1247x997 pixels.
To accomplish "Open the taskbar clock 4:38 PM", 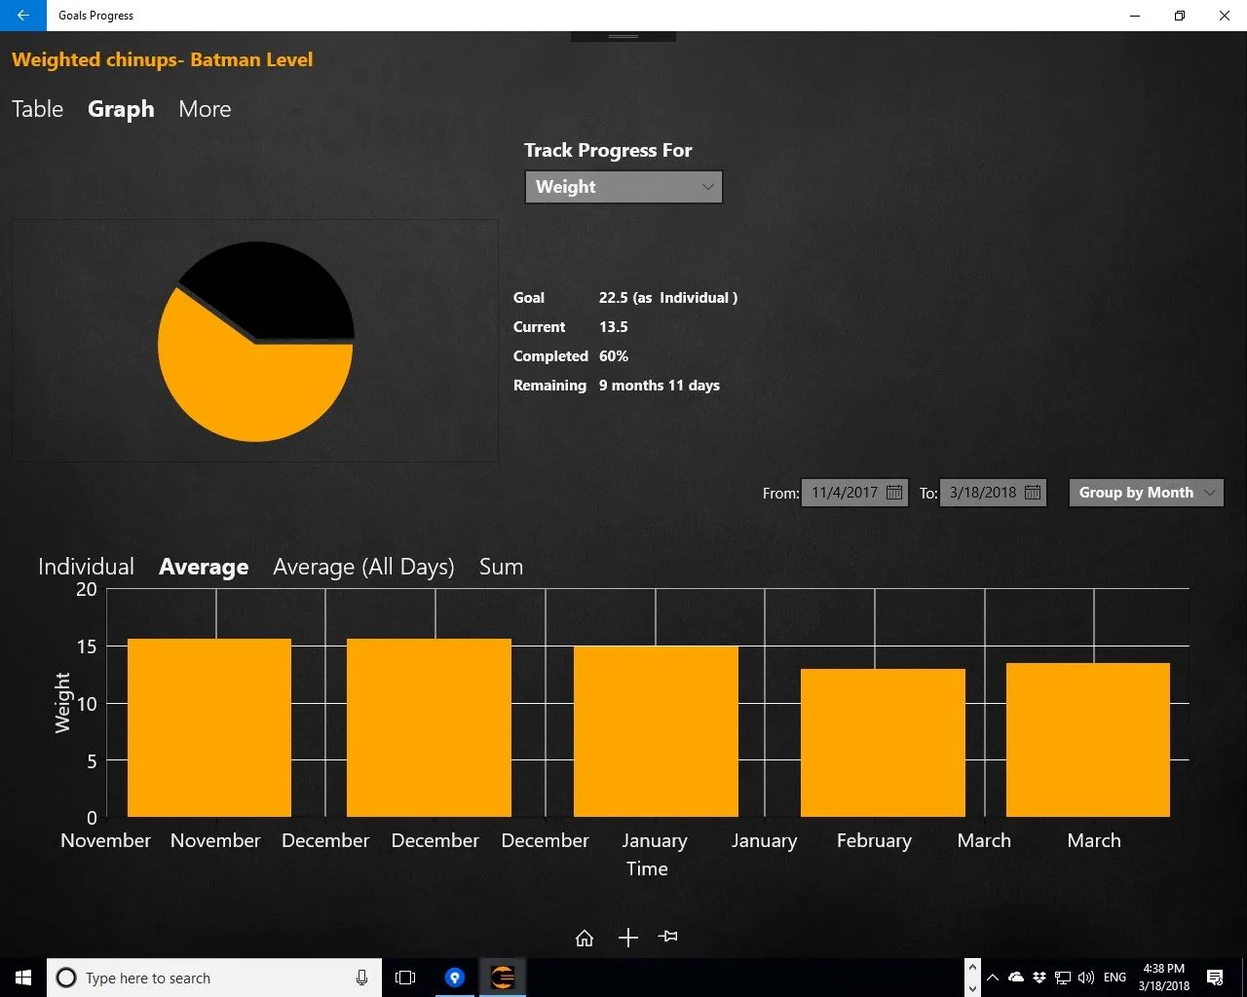I will point(1164,978).
